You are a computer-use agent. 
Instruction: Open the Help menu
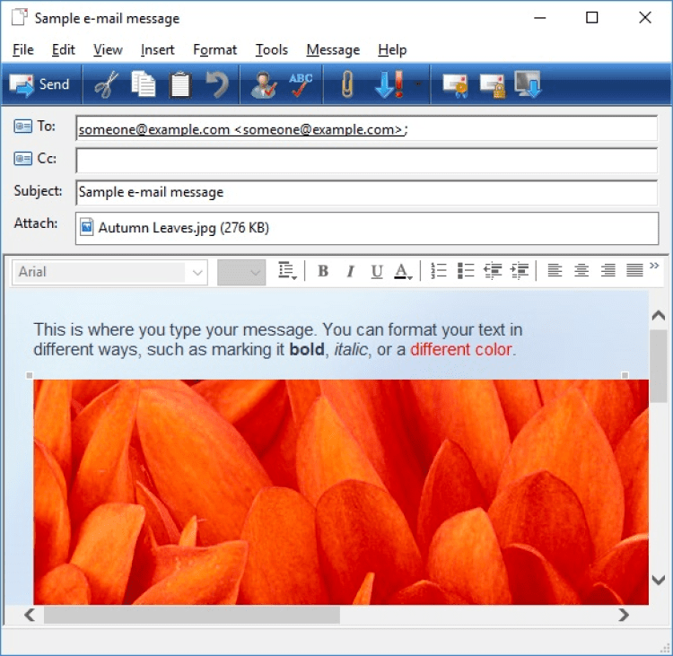[x=392, y=49]
